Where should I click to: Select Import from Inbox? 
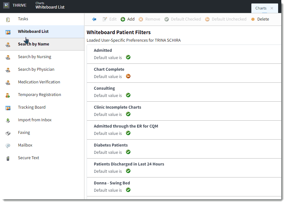pos(42,120)
